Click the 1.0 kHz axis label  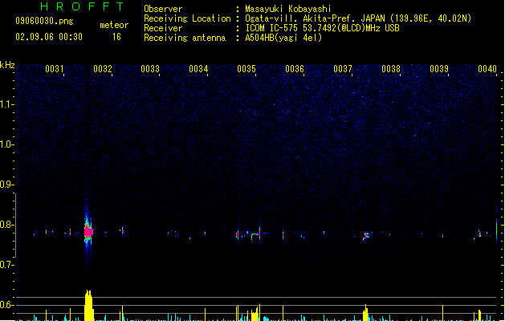coord(6,144)
